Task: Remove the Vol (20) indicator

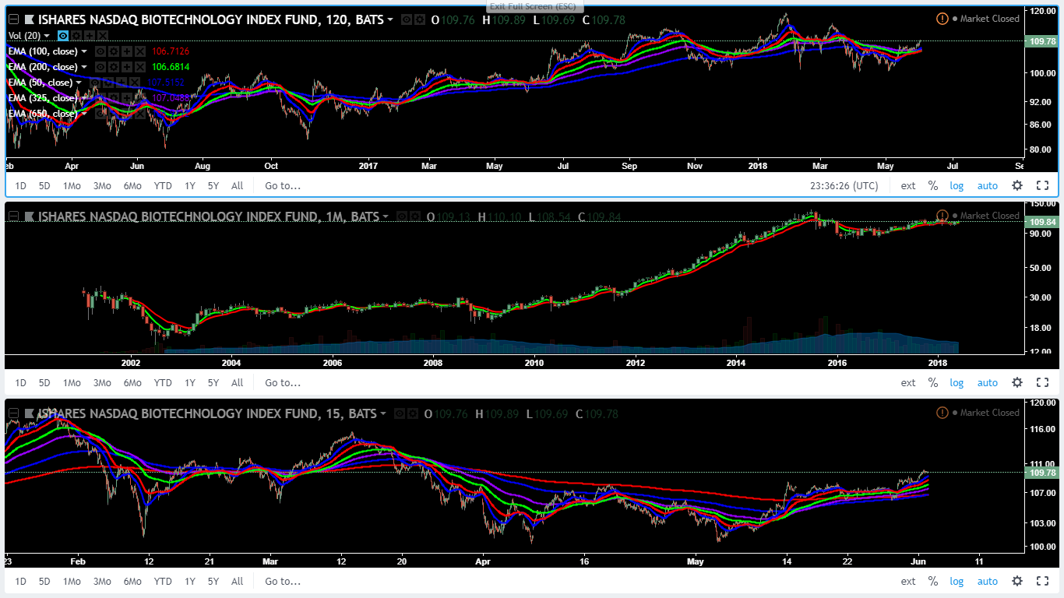Action: [x=102, y=36]
